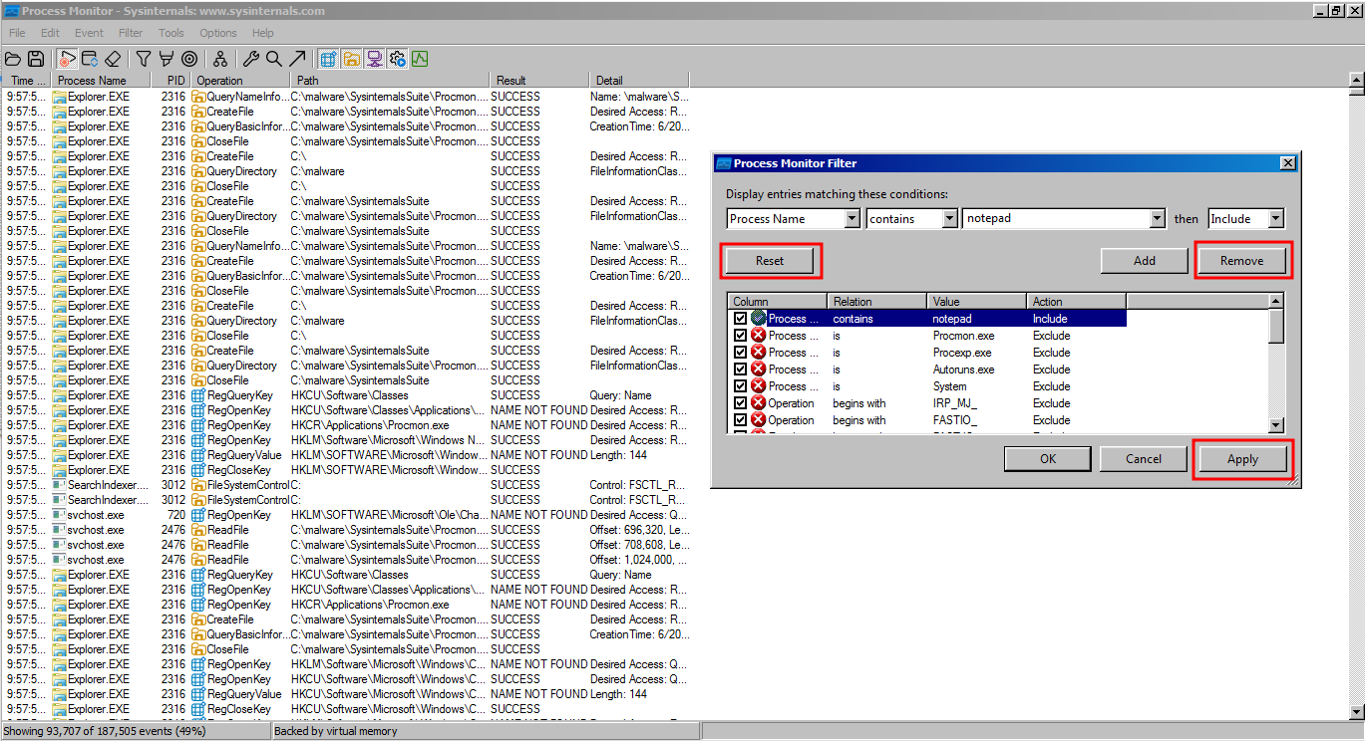This screenshot has height=741, width=1365.
Task: Toggle the Capture events toolbar icon
Action: (68, 59)
